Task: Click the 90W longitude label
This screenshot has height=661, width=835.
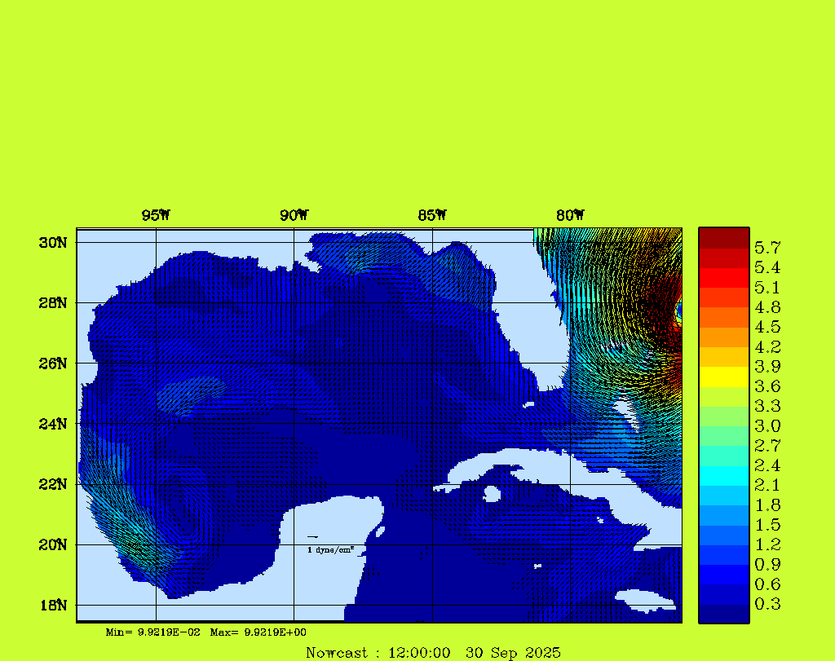Action: [x=294, y=215]
